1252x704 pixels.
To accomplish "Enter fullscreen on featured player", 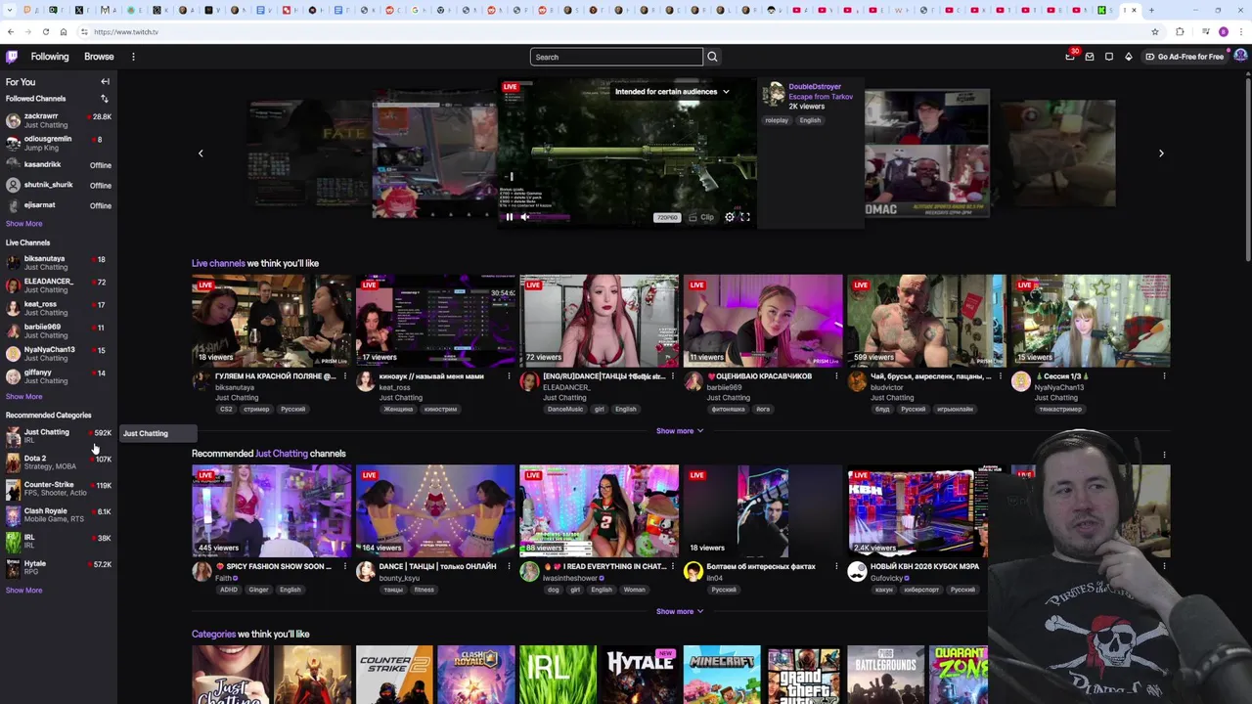I will click(x=744, y=217).
